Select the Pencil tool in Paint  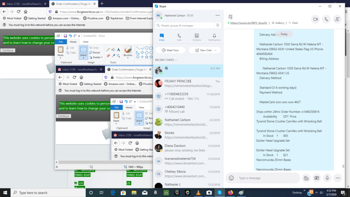pyautogui.click(x=108, y=50)
